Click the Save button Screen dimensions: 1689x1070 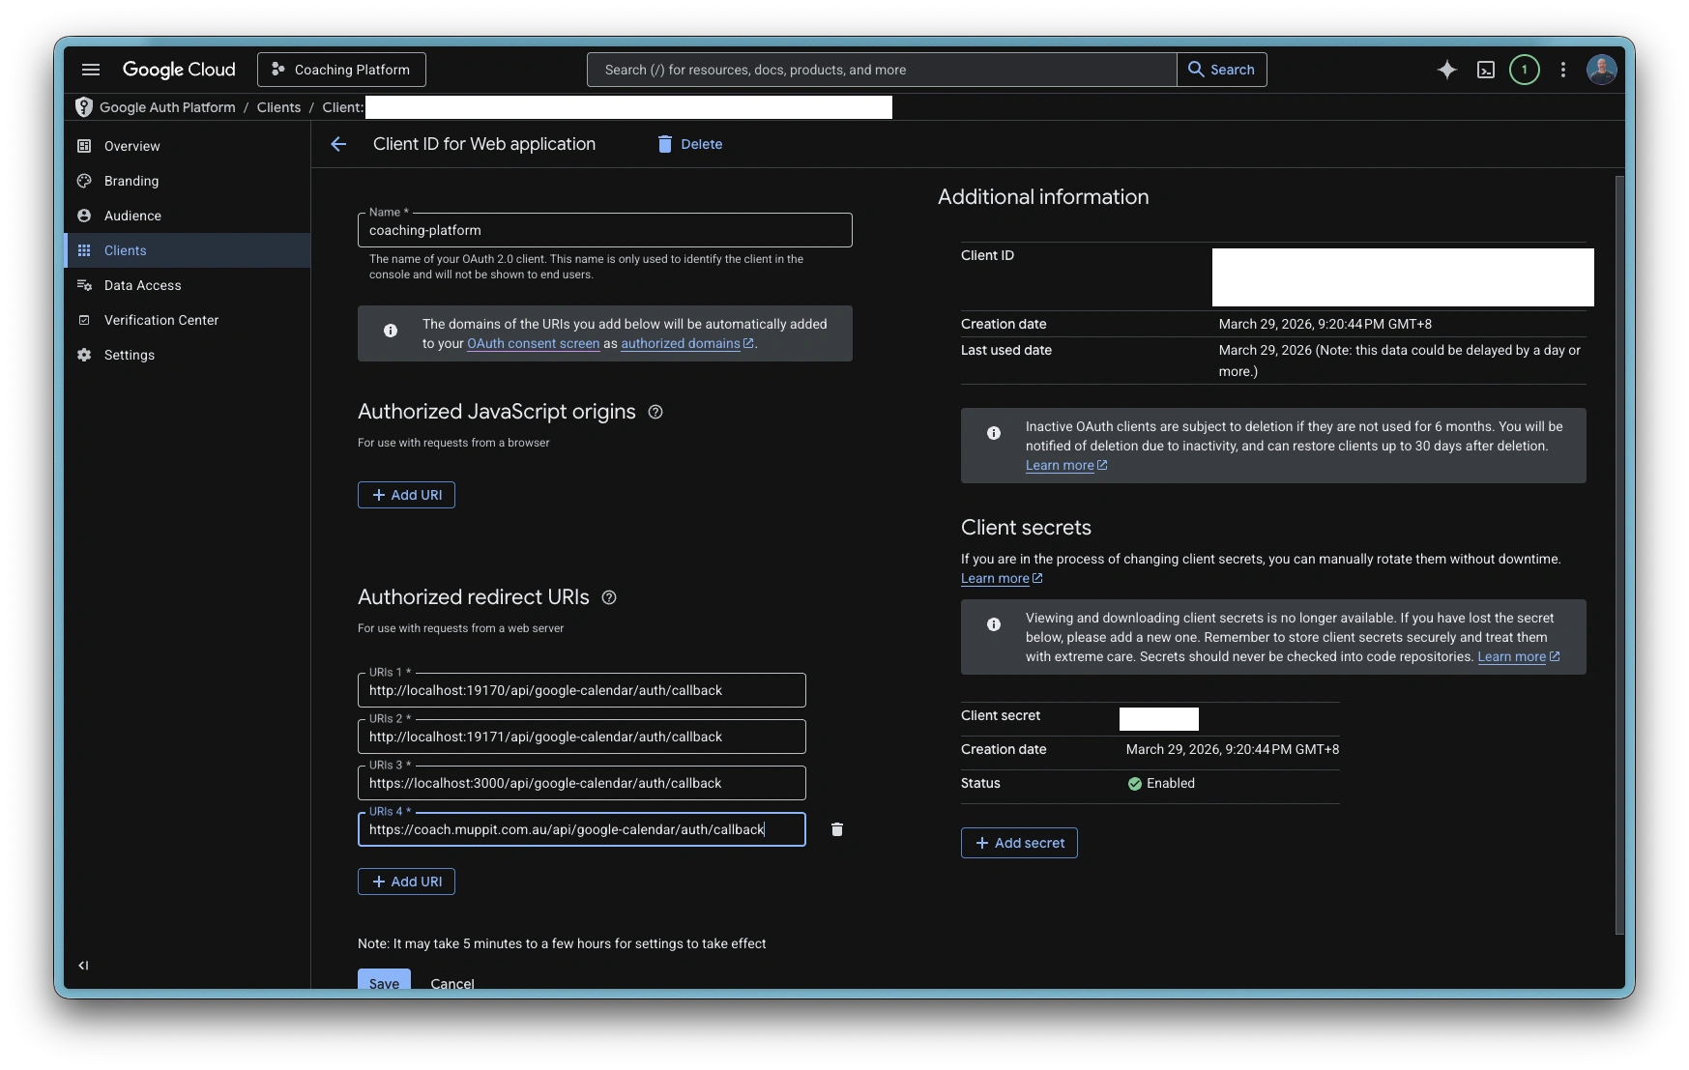click(x=384, y=980)
